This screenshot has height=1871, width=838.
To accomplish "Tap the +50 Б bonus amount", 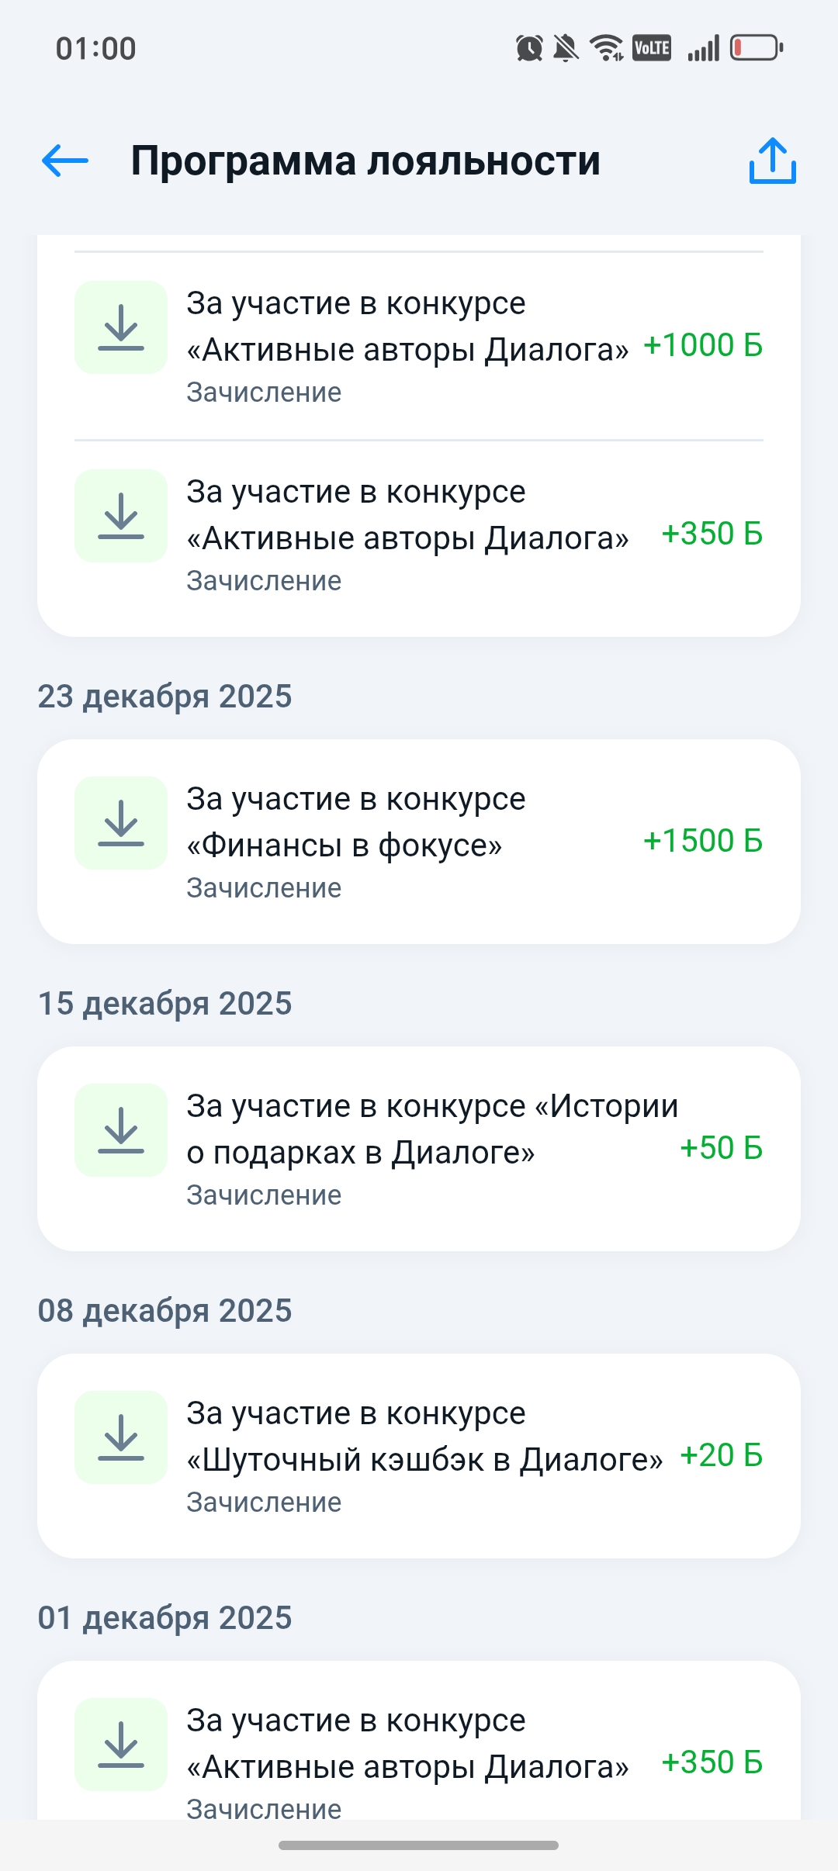I will (721, 1148).
